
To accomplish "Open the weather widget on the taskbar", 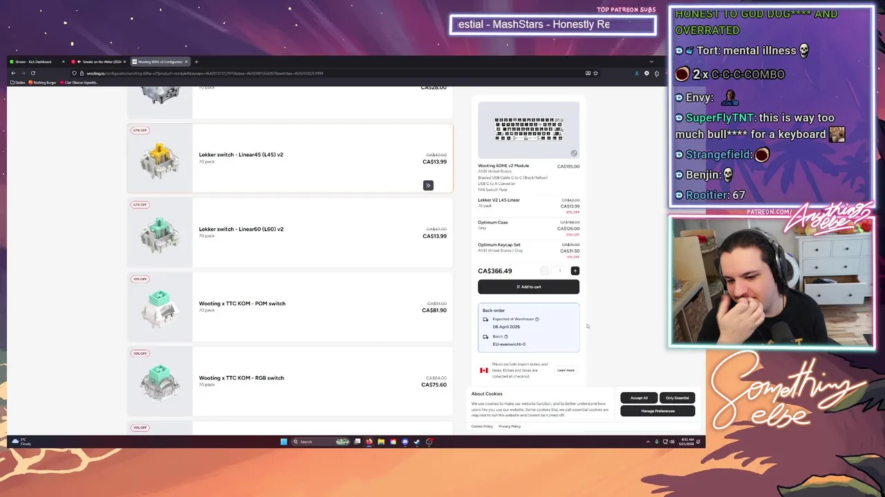I will pyautogui.click(x=21, y=442).
